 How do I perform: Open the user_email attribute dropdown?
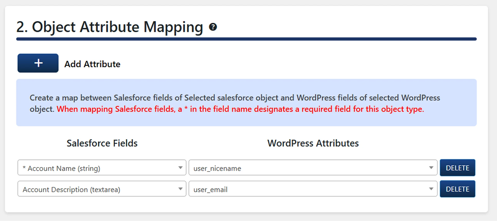point(313,189)
